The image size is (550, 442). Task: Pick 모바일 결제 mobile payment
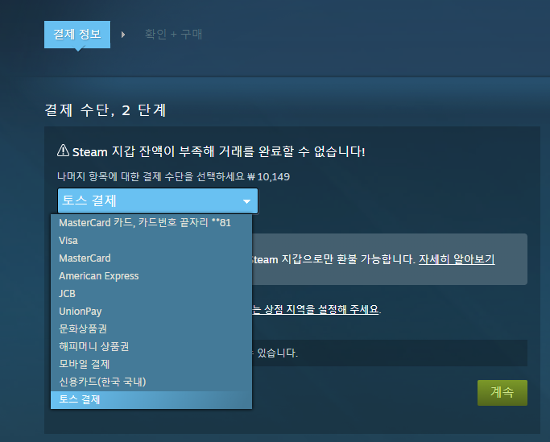coord(151,364)
